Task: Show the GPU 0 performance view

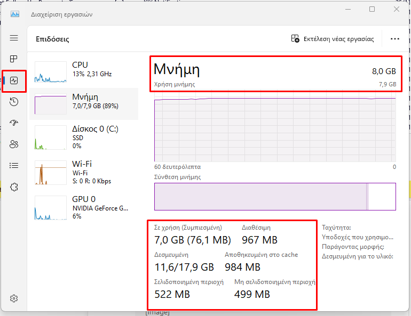Action: point(83,208)
